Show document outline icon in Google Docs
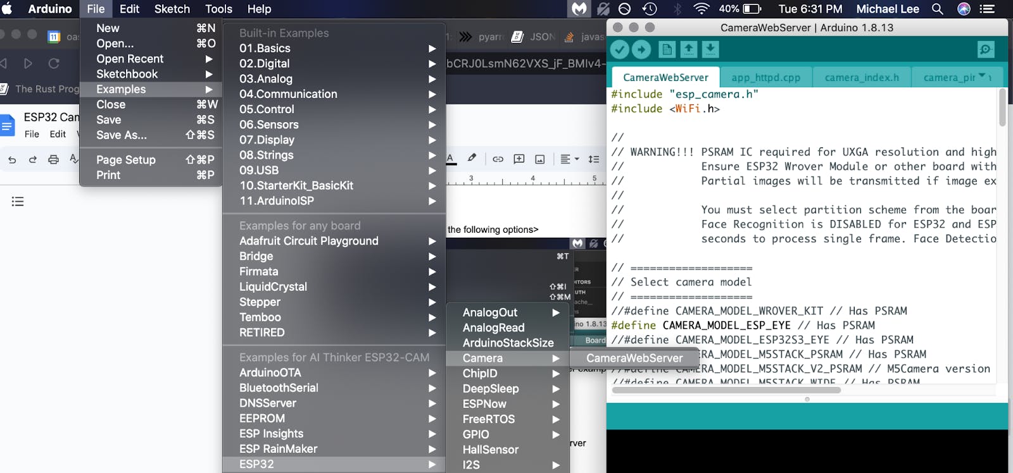Image resolution: width=1013 pixels, height=473 pixels. click(18, 202)
